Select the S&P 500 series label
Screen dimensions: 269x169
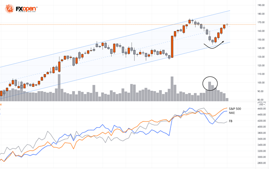pos(235,109)
